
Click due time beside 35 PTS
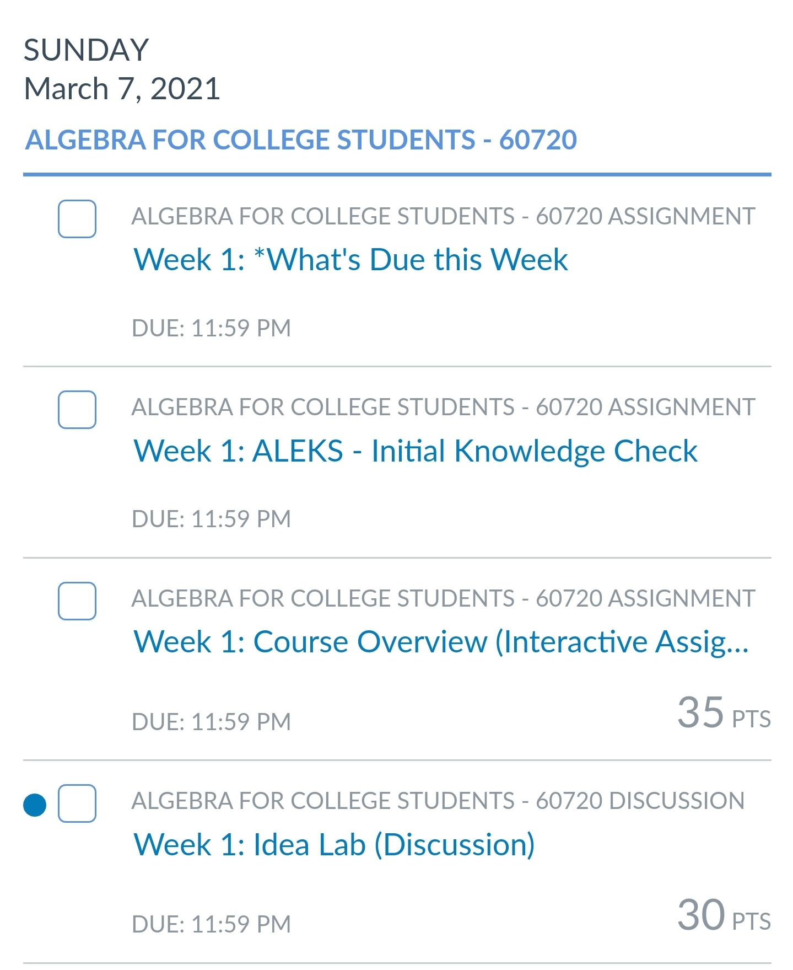pos(211,722)
